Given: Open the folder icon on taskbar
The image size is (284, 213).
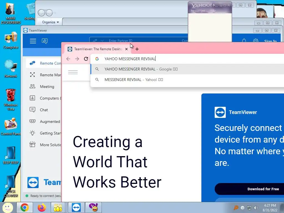Looking at the screenshot, I should pyautogui.click(x=58, y=207).
